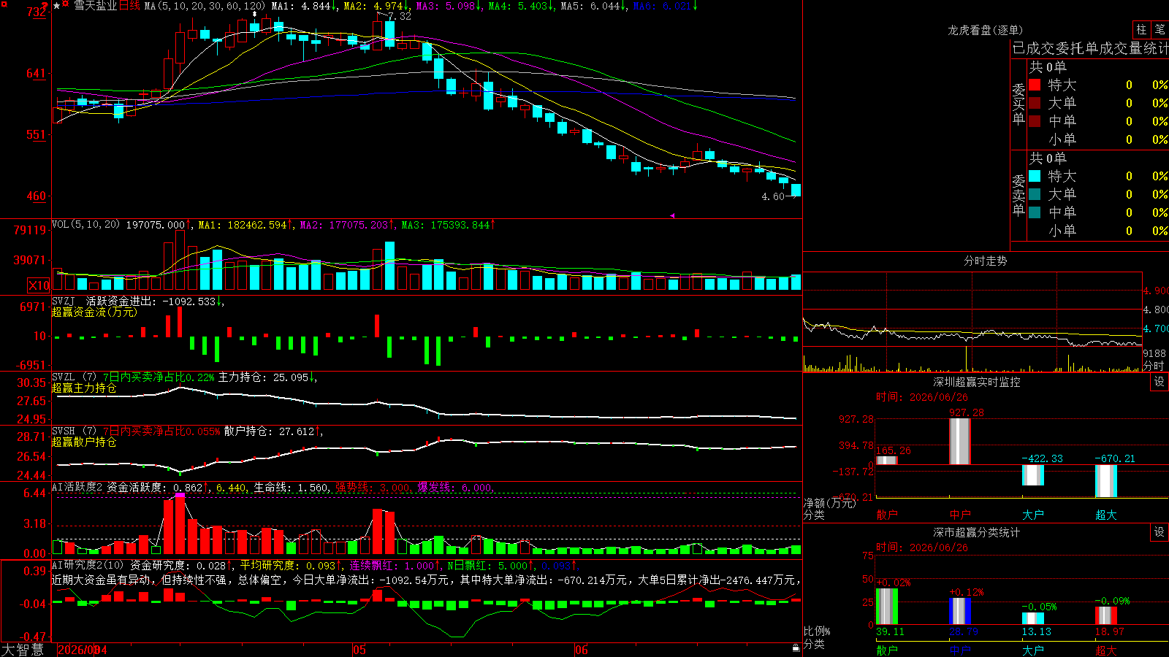Click the 超赢资金流(万元) yellow label
Screen dimensions: 1169x657
coord(94,312)
